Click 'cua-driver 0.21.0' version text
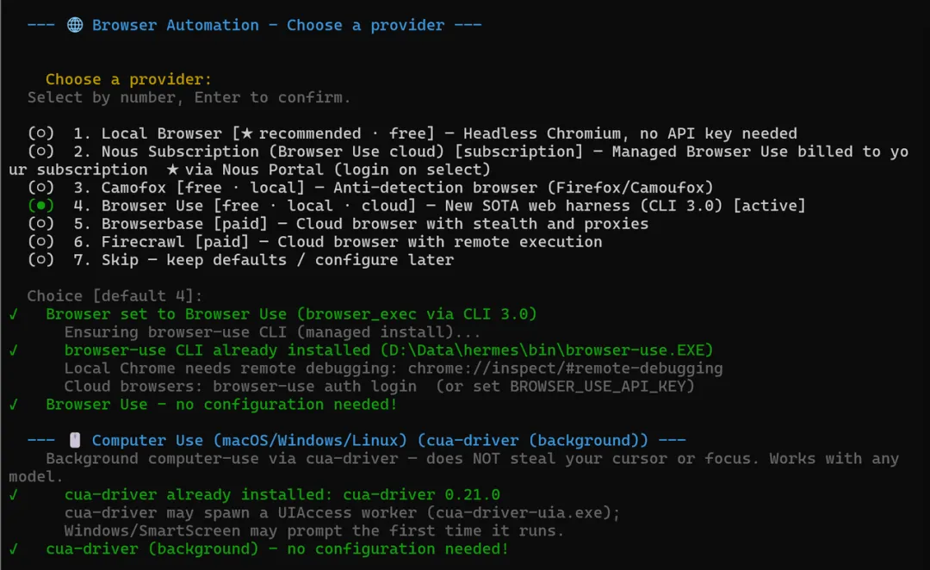This screenshot has height=570, width=930. (x=422, y=495)
